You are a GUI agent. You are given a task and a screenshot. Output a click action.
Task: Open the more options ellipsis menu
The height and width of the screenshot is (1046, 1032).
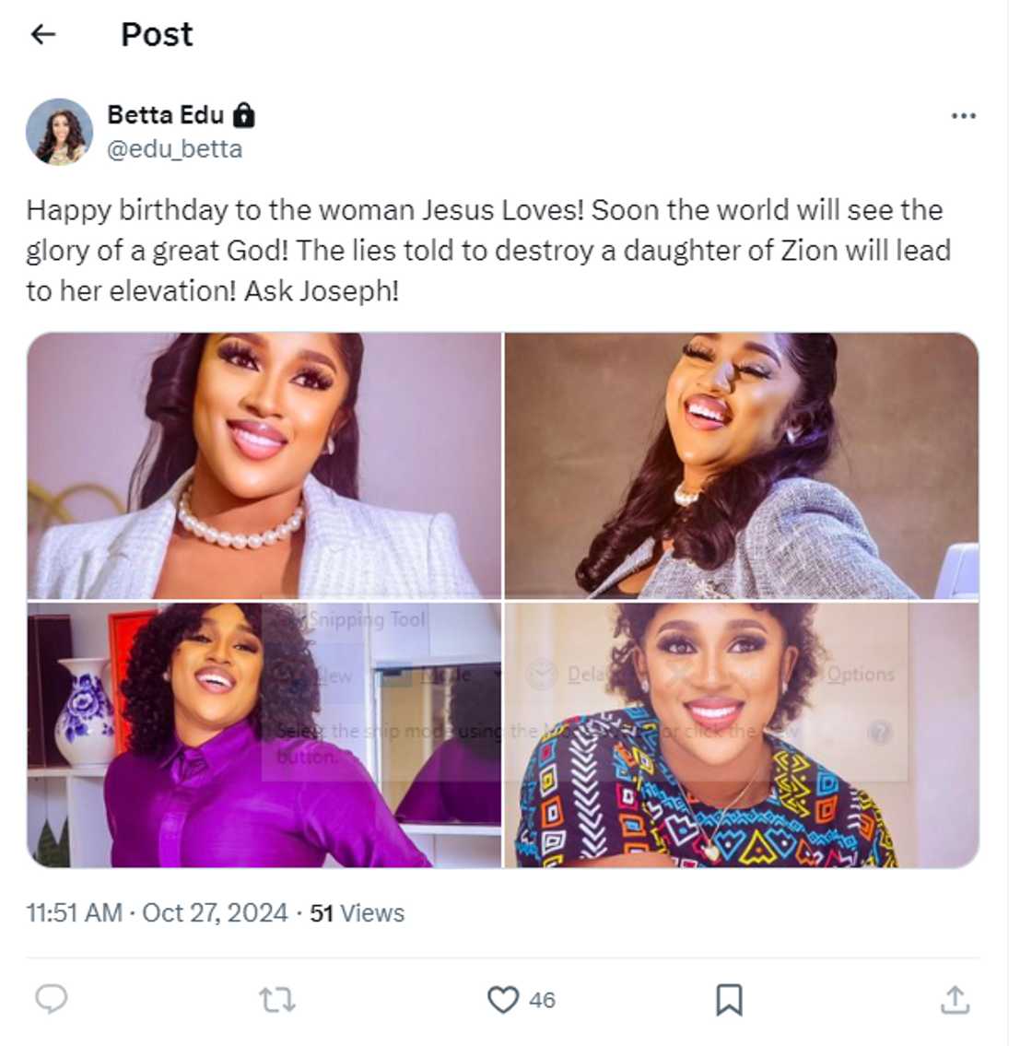pyautogui.click(x=963, y=116)
